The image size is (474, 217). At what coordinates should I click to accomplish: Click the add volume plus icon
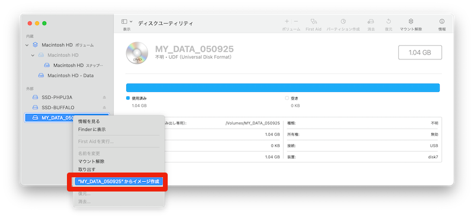coord(287,21)
